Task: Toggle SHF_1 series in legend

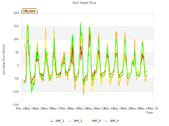Action: tap(57, 121)
